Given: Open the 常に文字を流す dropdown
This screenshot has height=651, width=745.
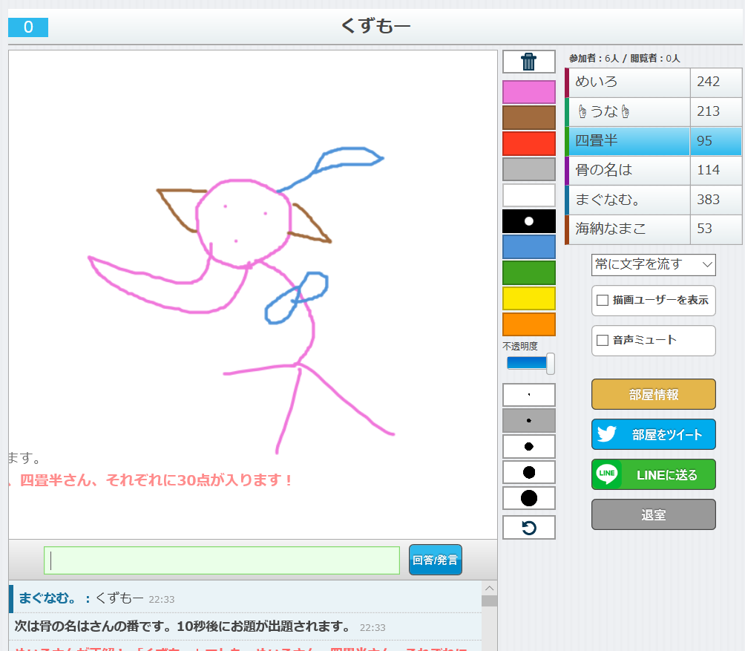Looking at the screenshot, I should coord(653,265).
